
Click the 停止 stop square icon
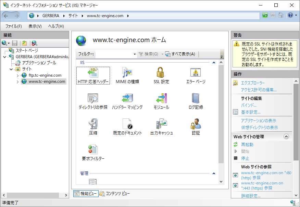coord(236,158)
